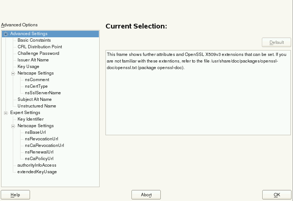Collapse the Expert Settings tree node
The height and width of the screenshot is (201, 293).
click(6, 113)
